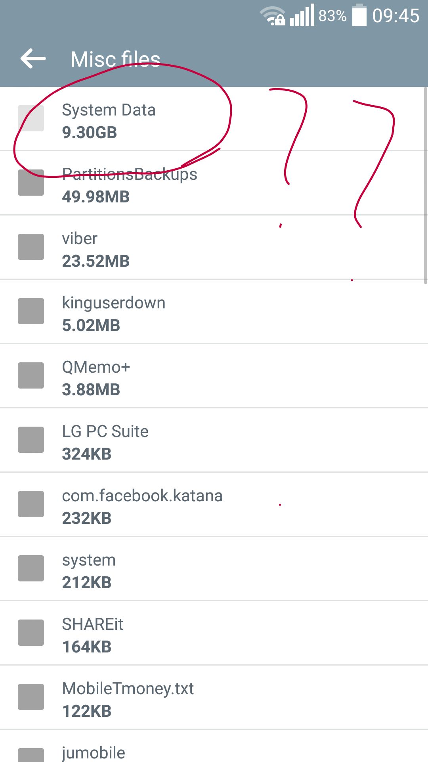Check the LG PC Suite checkbox

(31, 440)
